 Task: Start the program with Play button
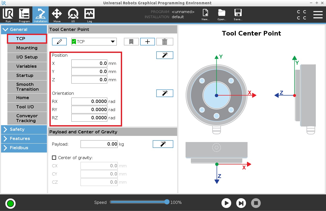226,203
